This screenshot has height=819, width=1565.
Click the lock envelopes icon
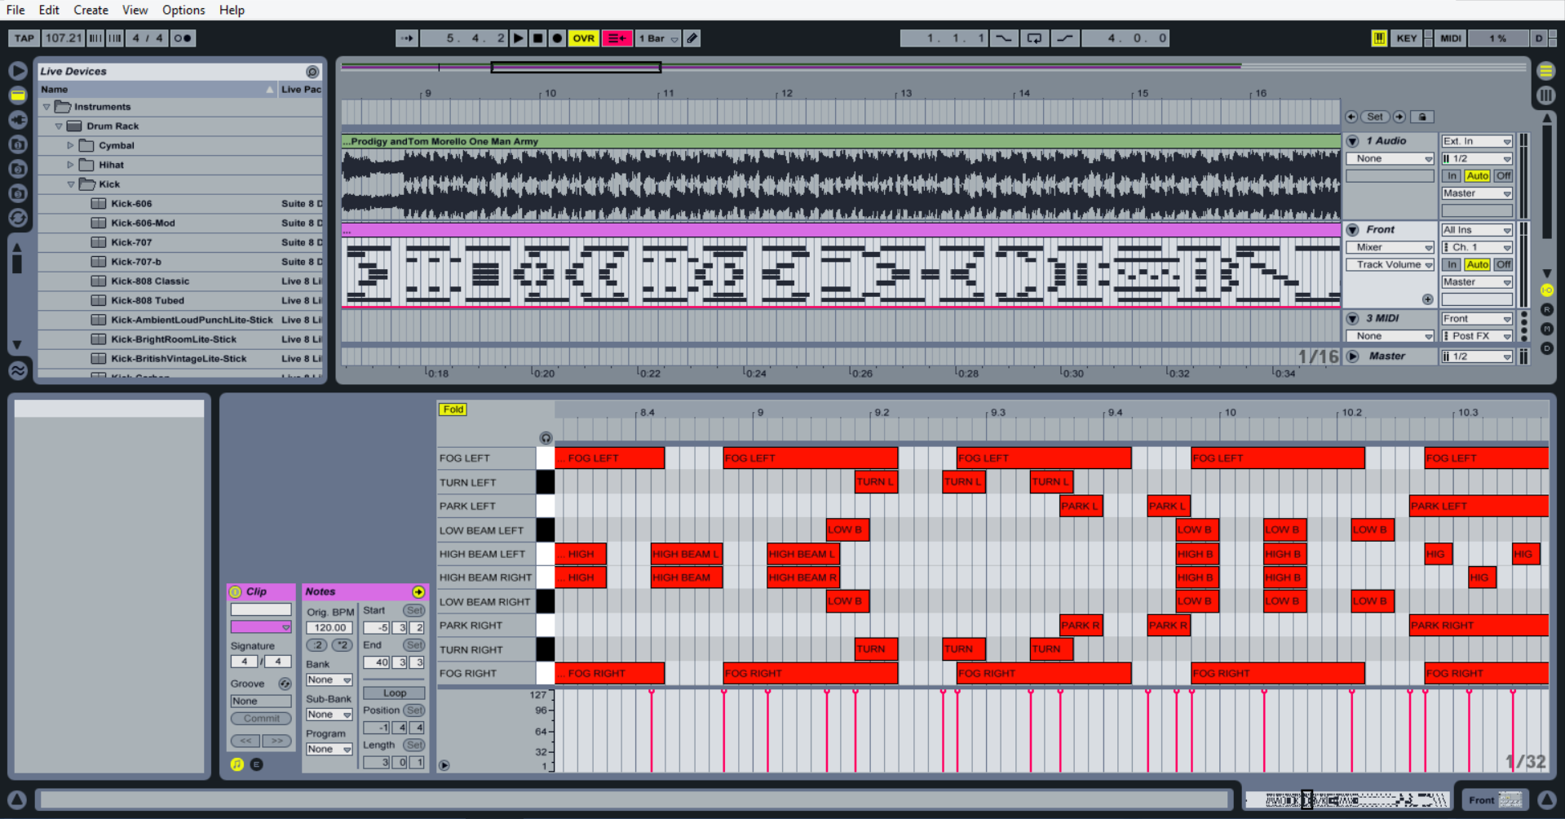coord(1422,117)
